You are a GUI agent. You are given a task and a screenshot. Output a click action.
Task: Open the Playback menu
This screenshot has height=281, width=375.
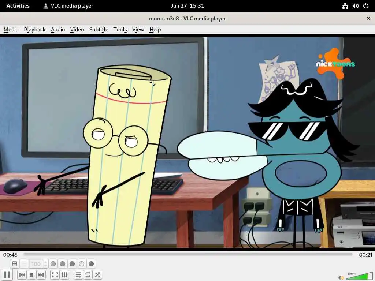coord(35,30)
